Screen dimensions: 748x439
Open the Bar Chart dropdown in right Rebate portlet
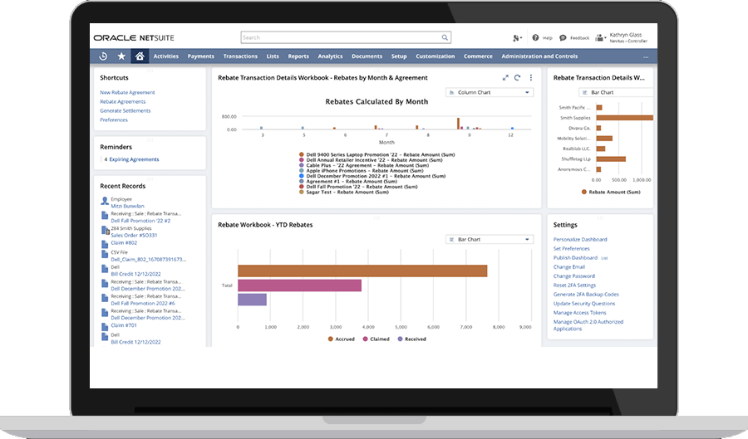click(x=615, y=92)
